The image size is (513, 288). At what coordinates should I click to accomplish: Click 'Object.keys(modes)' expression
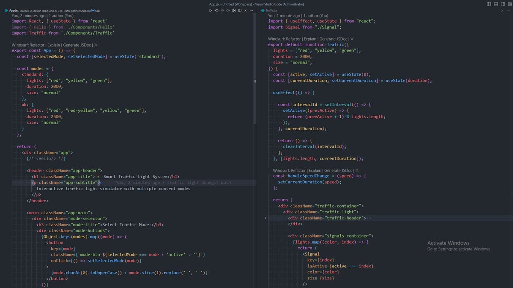pyautogui.click(x=64, y=236)
